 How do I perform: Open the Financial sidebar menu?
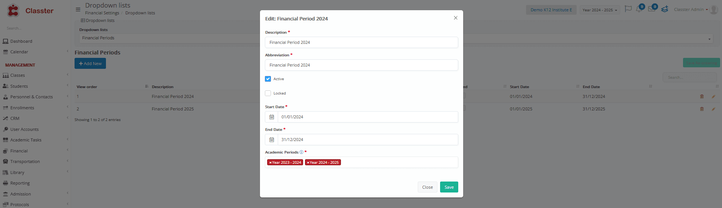tap(19, 151)
